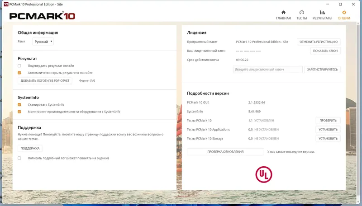Image resolution: width=362 pixels, height=206 pixels.
Task: Go to the Главная home icon
Action: click(x=283, y=12)
